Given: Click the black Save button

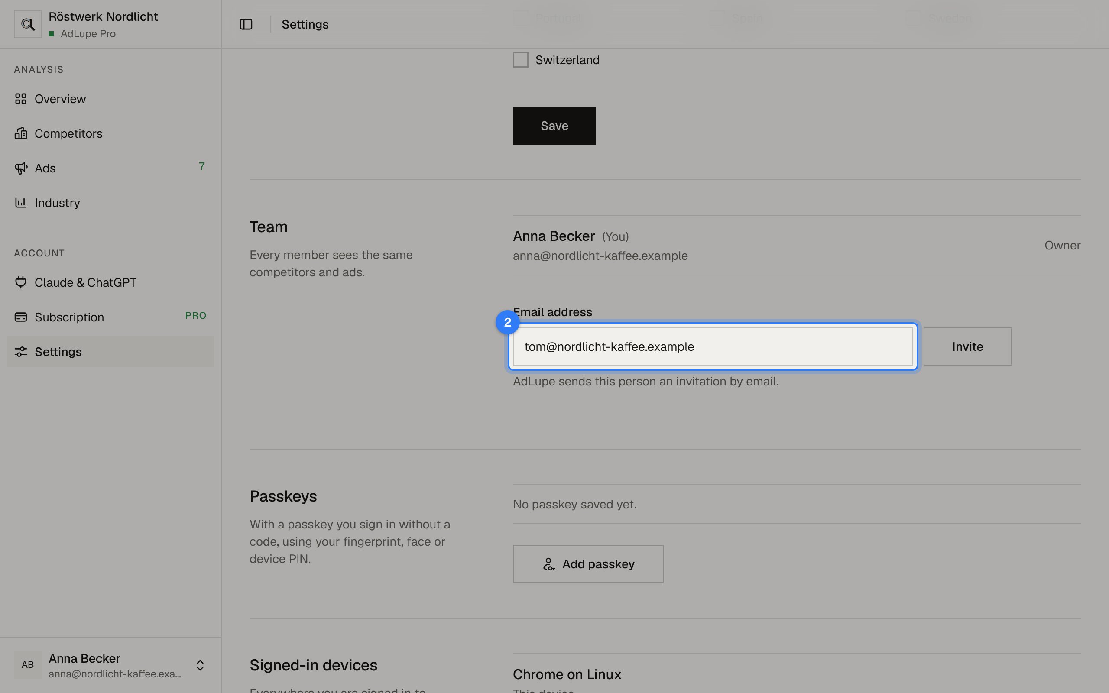Looking at the screenshot, I should 554,126.
